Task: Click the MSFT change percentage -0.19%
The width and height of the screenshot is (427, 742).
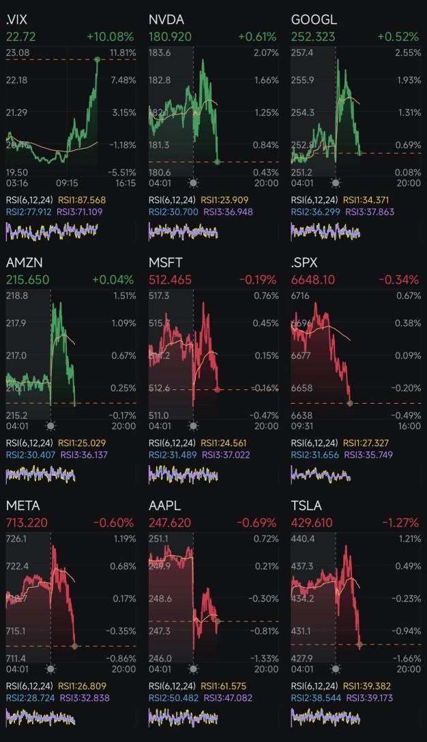Action: point(257,280)
